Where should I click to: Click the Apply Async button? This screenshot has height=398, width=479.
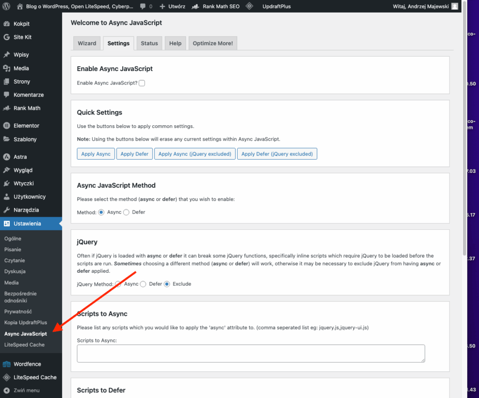click(96, 154)
